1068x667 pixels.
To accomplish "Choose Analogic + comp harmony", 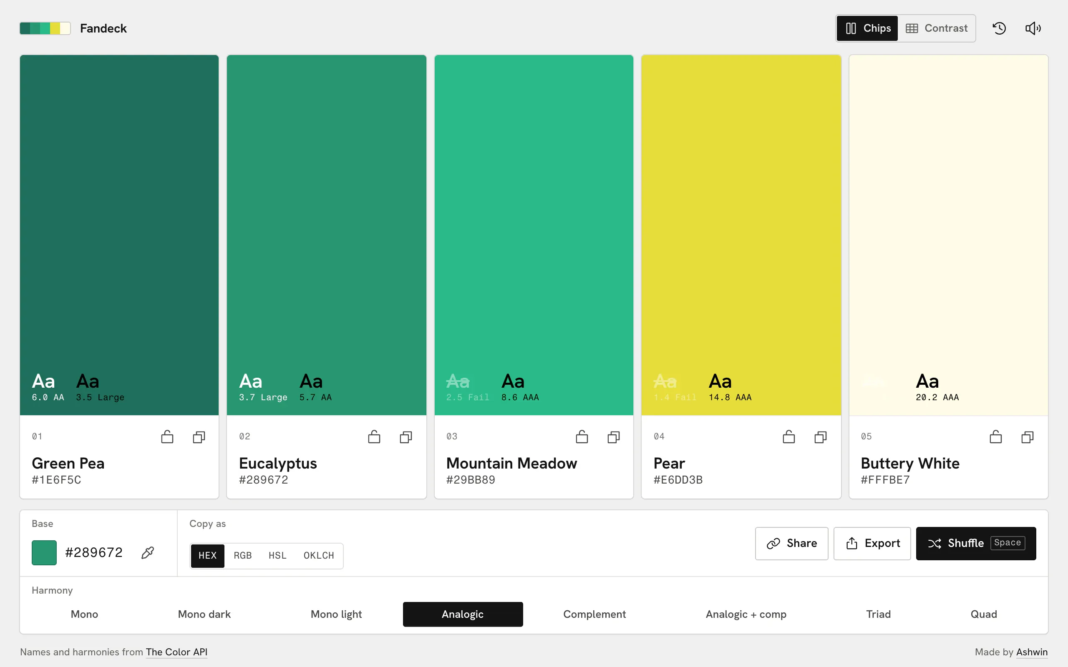I will coord(746,614).
